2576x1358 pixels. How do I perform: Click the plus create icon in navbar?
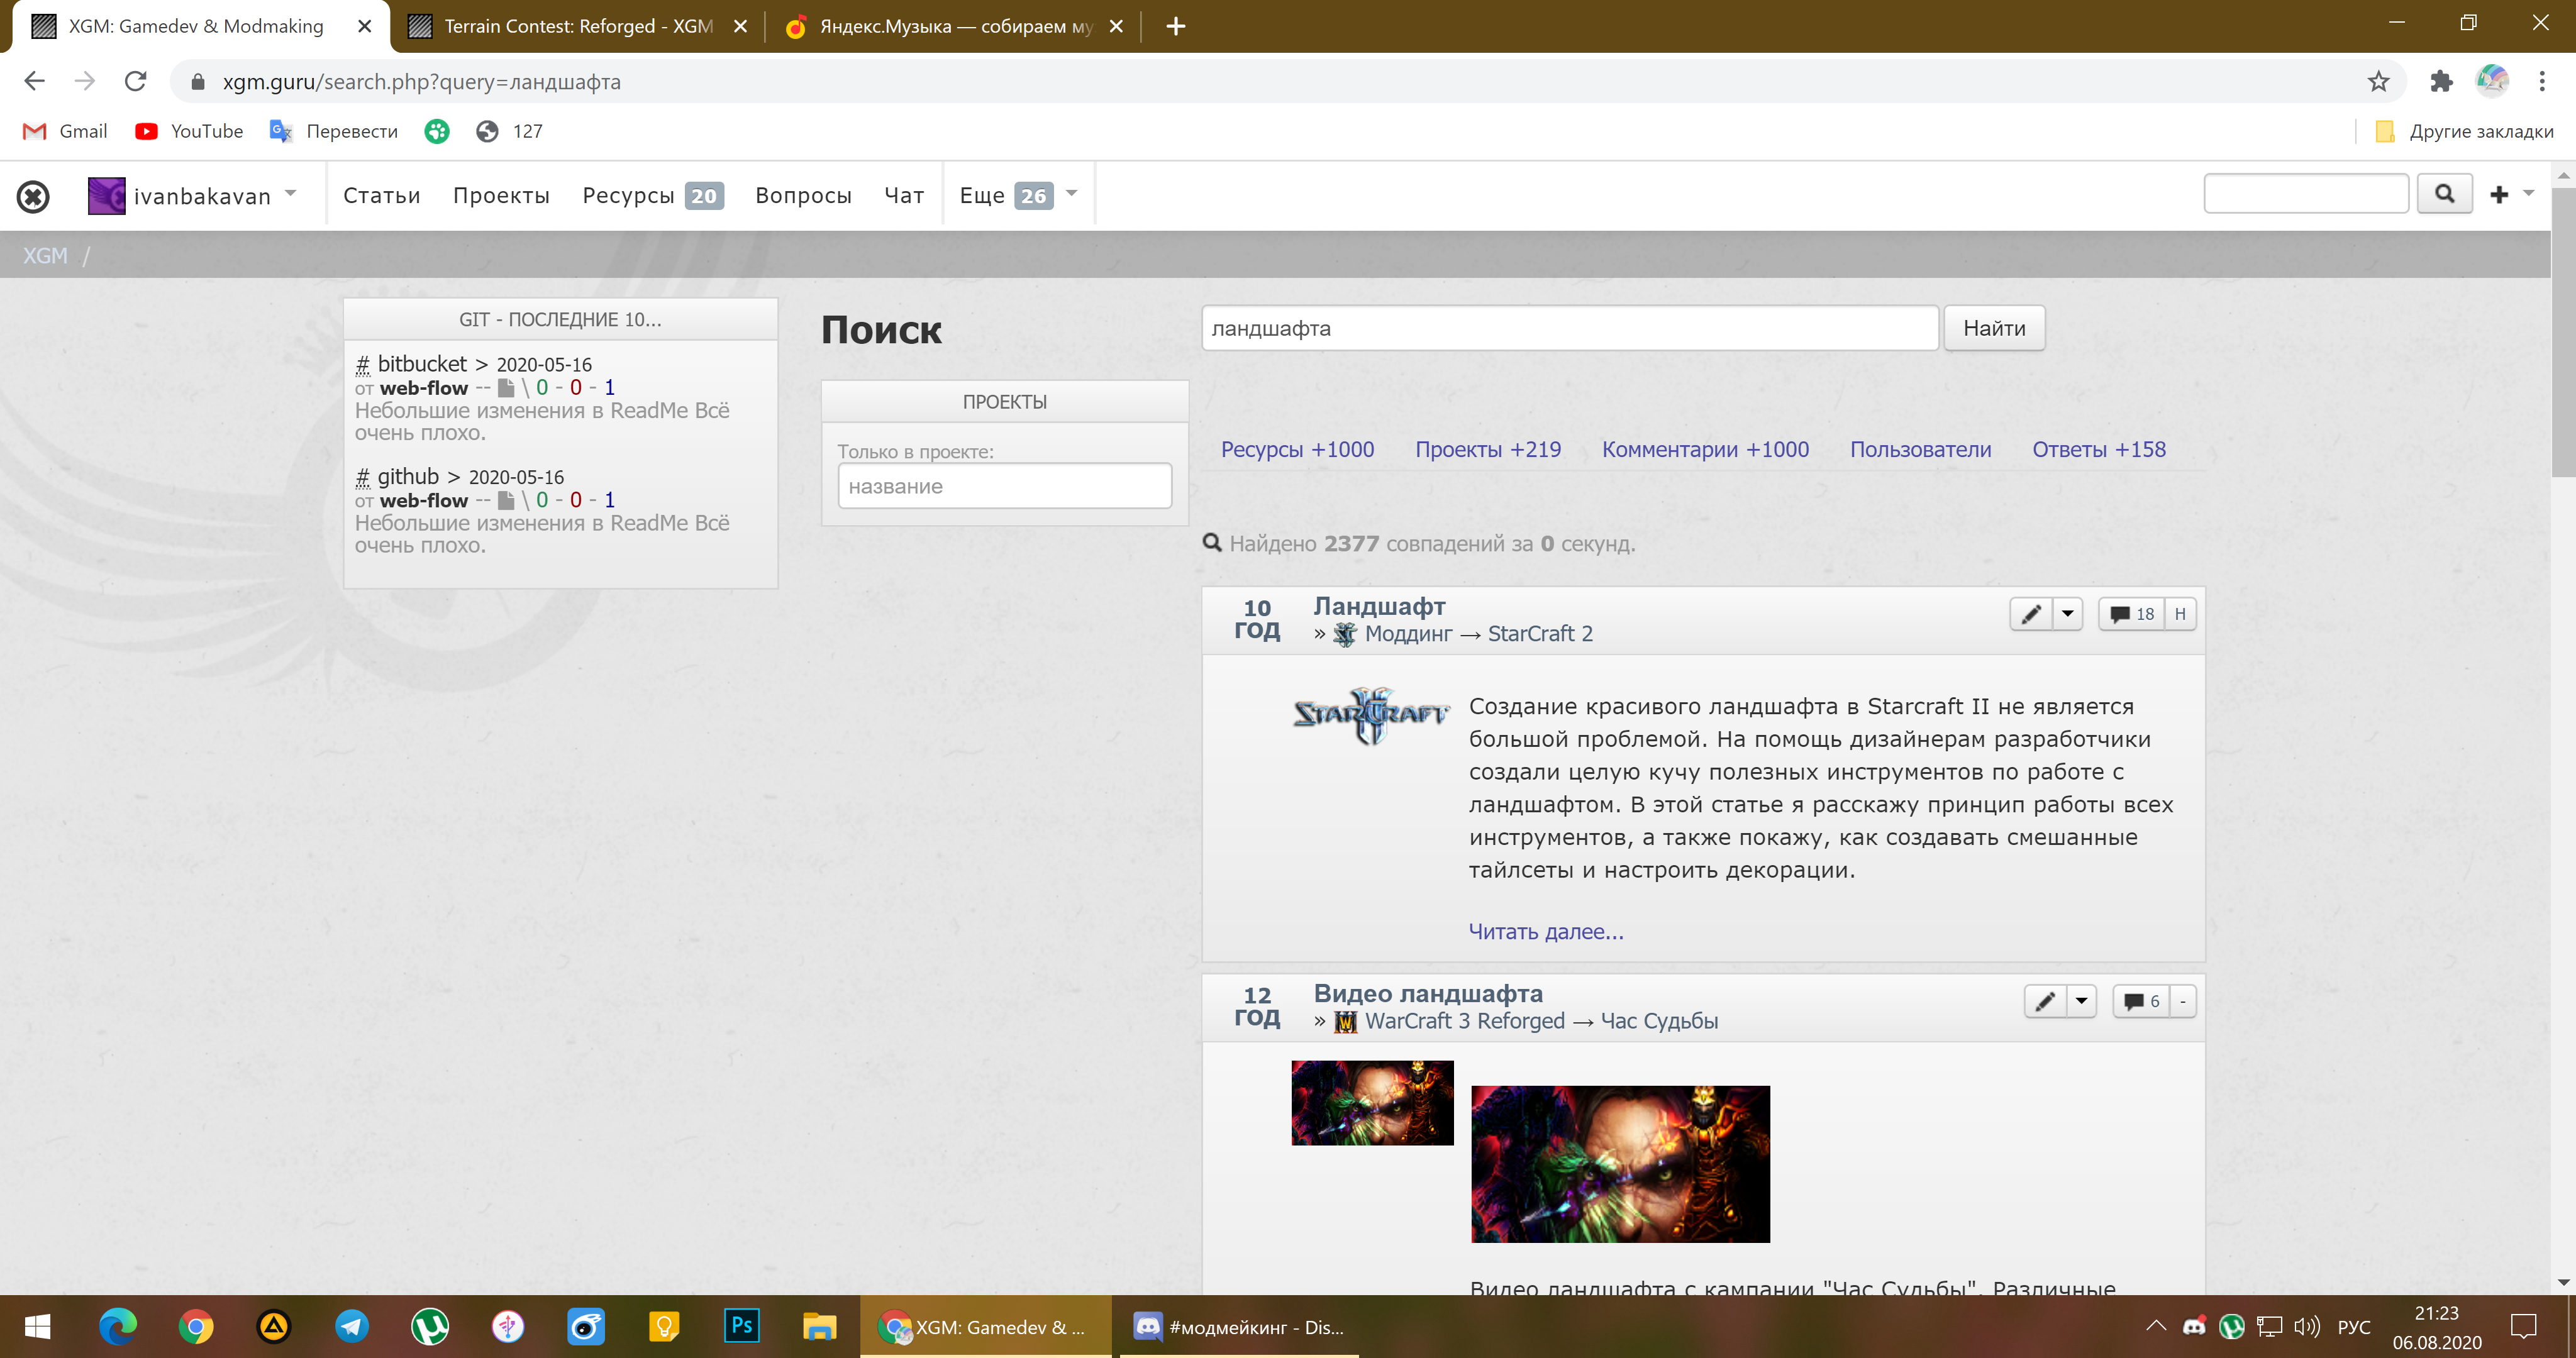[2499, 194]
